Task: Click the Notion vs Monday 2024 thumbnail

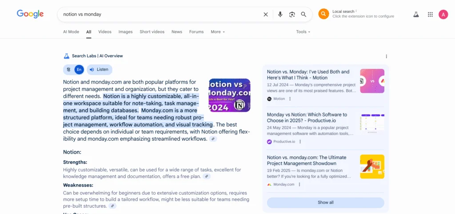Action: point(229,95)
